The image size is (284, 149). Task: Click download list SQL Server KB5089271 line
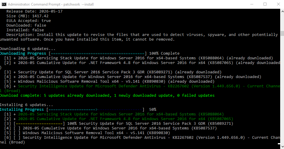tap(113, 72)
